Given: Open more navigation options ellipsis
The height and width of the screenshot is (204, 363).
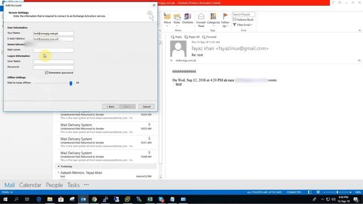Looking at the screenshot, I should (x=86, y=185).
